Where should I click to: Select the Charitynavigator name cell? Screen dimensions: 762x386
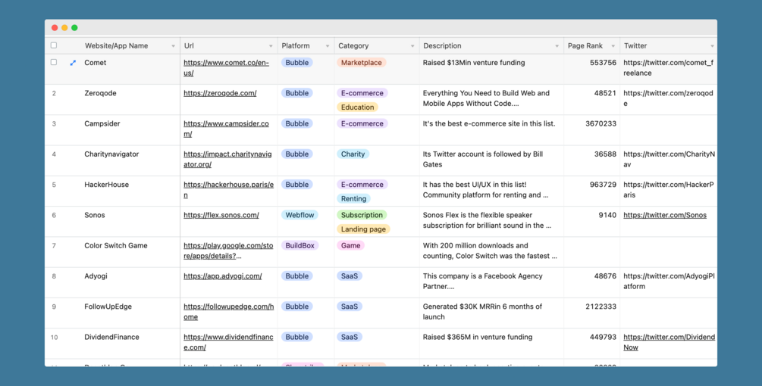click(111, 154)
